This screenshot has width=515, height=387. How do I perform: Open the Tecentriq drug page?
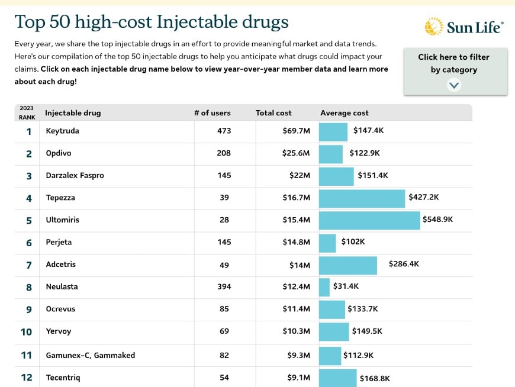tap(63, 378)
